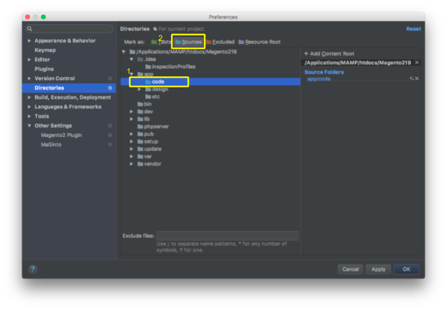Click the Reset link
The width and height of the screenshot is (447, 310).
point(413,29)
